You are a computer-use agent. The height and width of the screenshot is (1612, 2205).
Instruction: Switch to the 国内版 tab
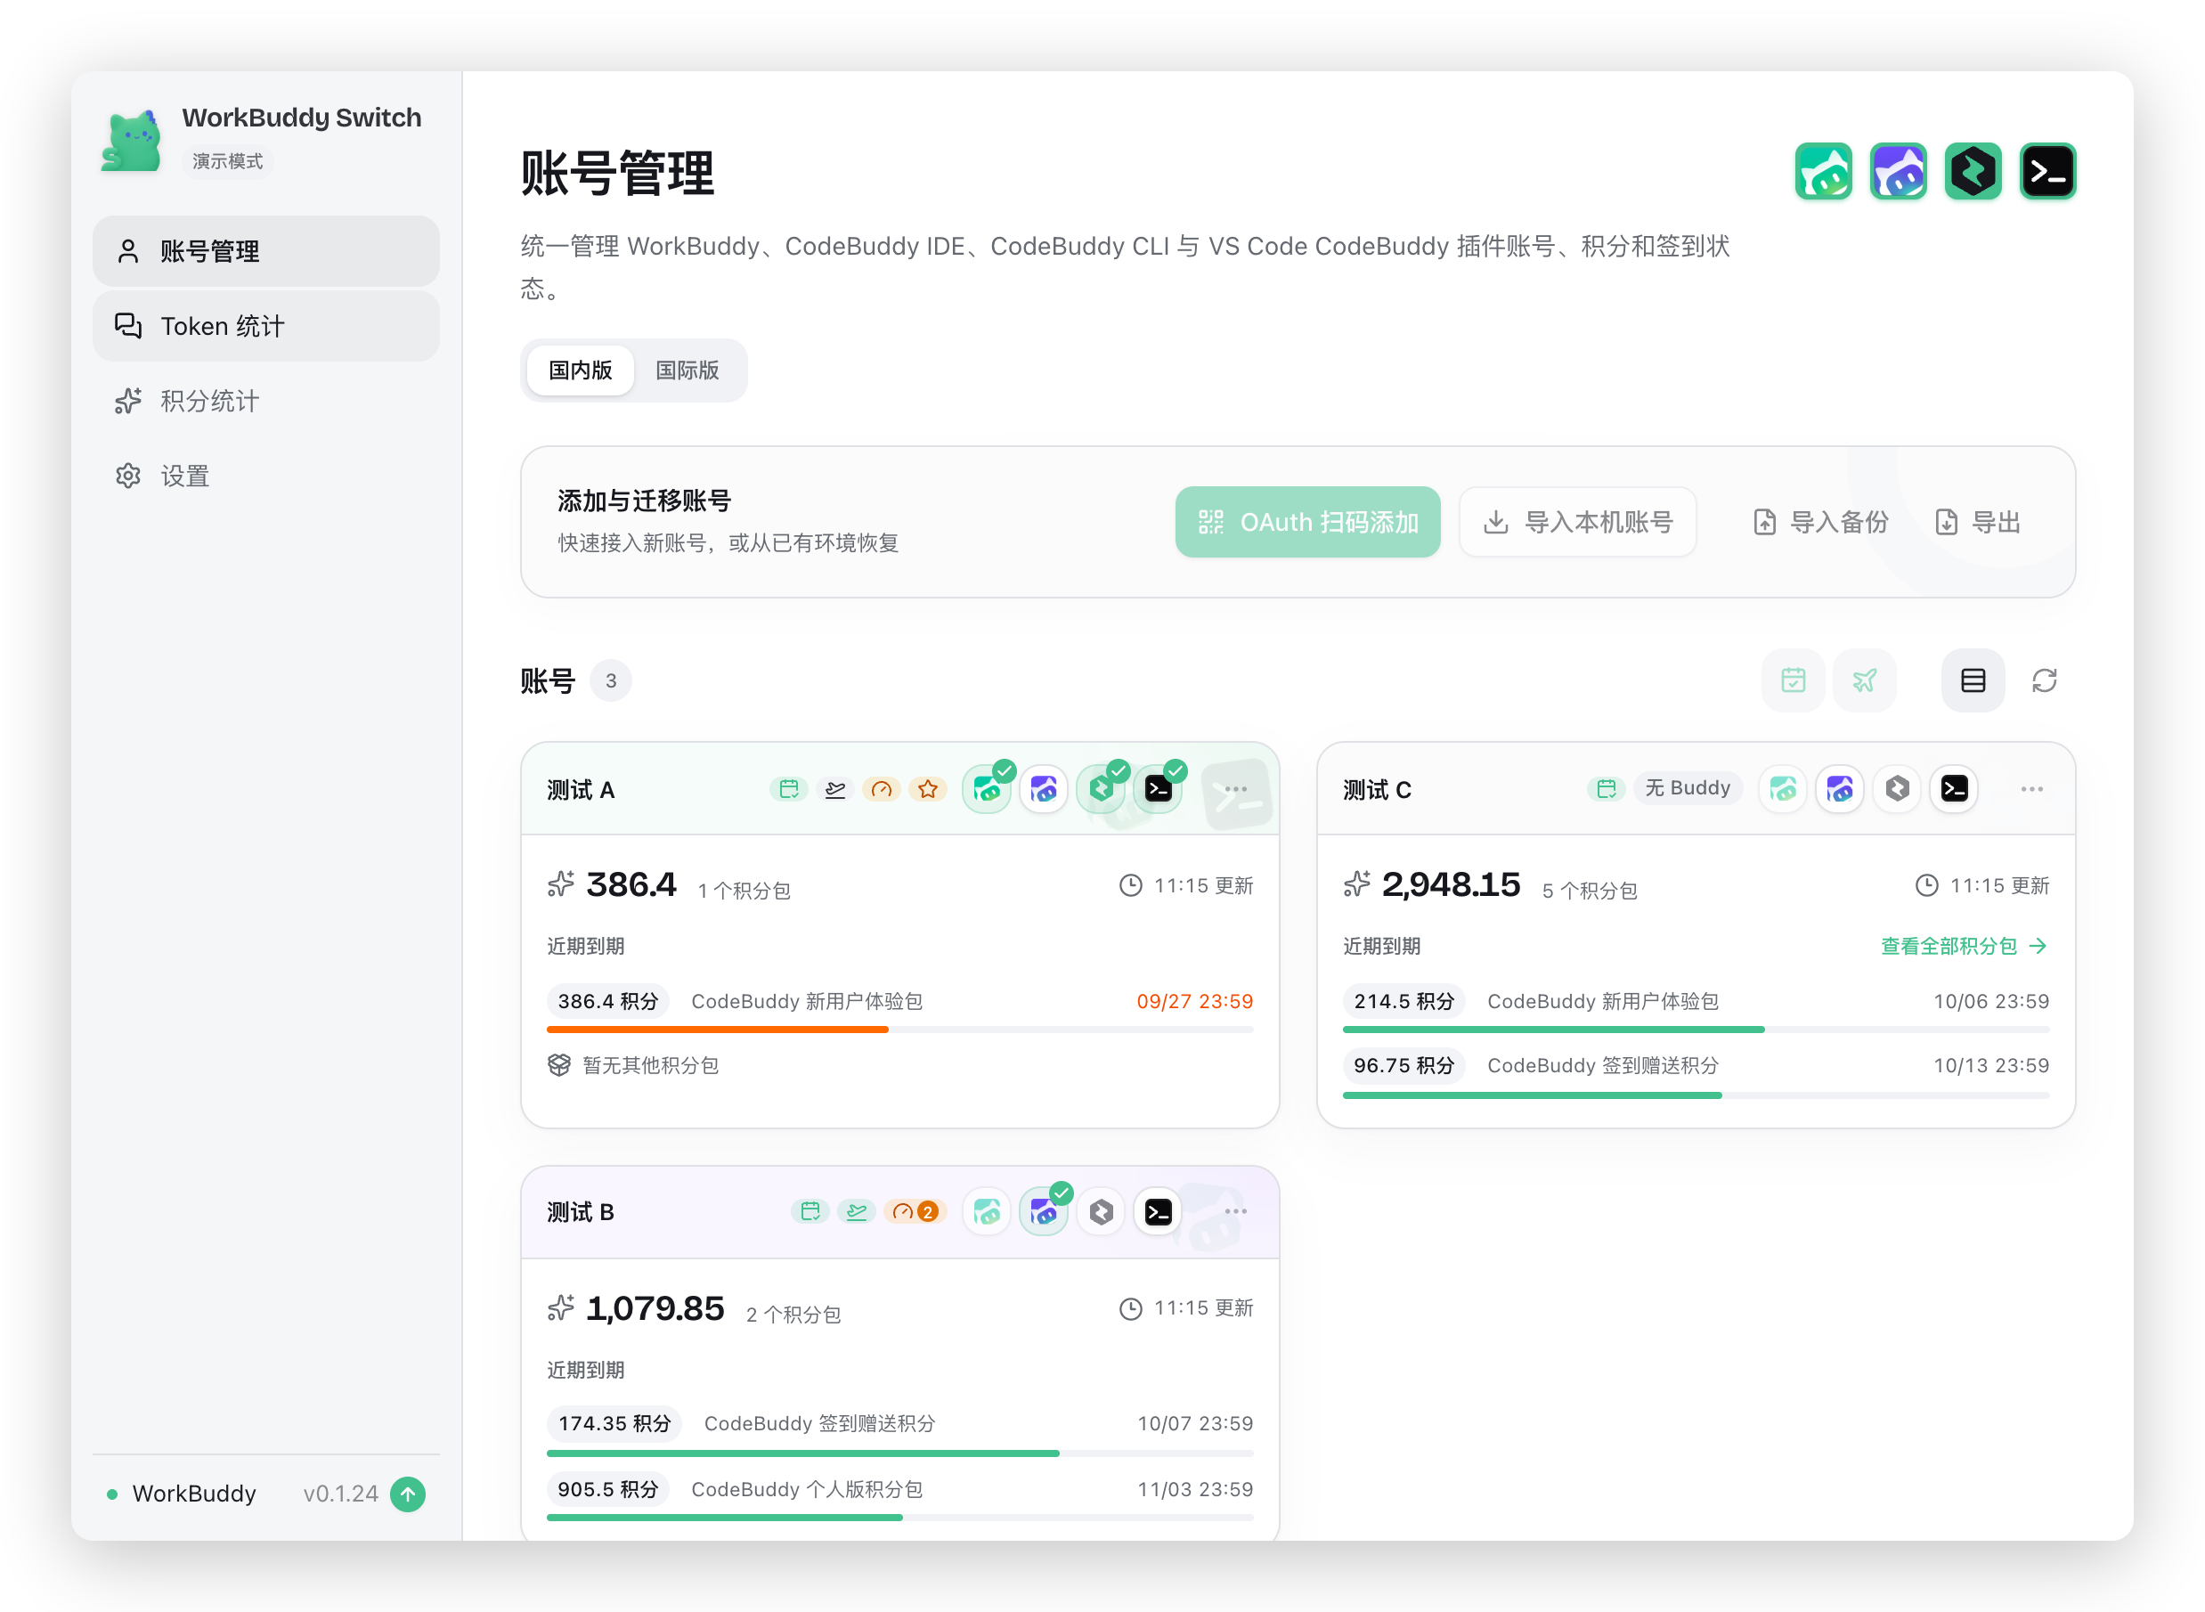tap(581, 370)
